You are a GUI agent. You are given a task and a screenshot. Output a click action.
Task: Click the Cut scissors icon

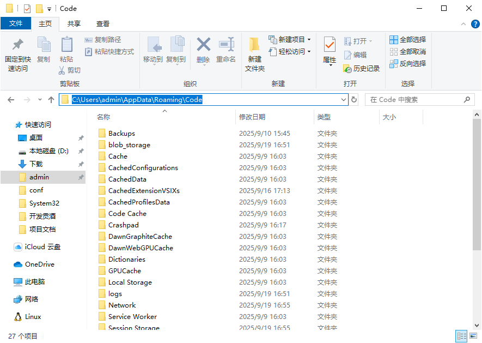click(x=62, y=70)
